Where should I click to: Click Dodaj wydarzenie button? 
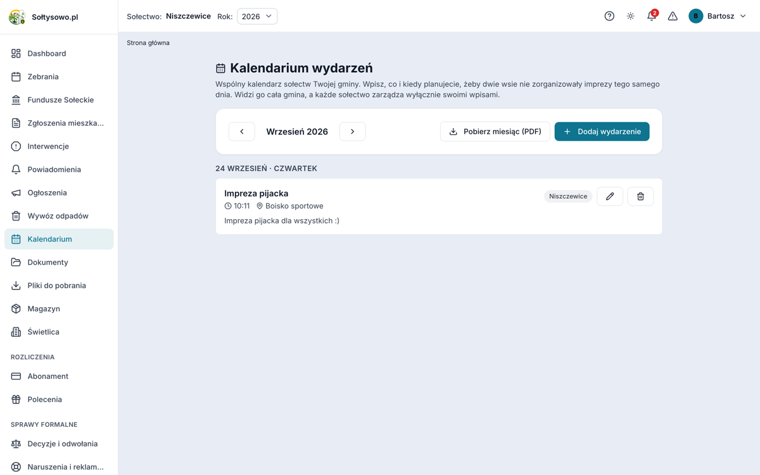(x=602, y=132)
